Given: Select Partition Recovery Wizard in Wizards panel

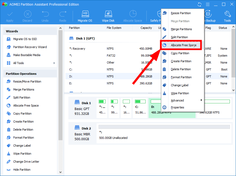Looking at the screenshot, I should (30, 47).
